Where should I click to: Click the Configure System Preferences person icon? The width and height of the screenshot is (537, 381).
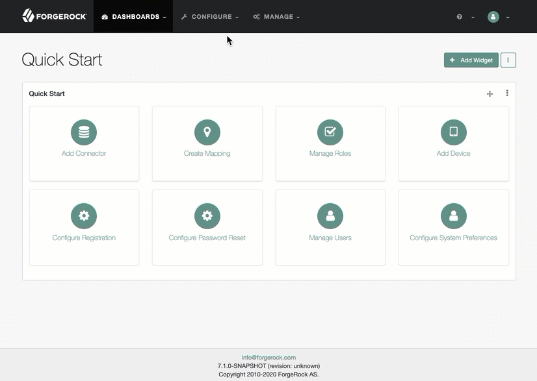(x=453, y=216)
